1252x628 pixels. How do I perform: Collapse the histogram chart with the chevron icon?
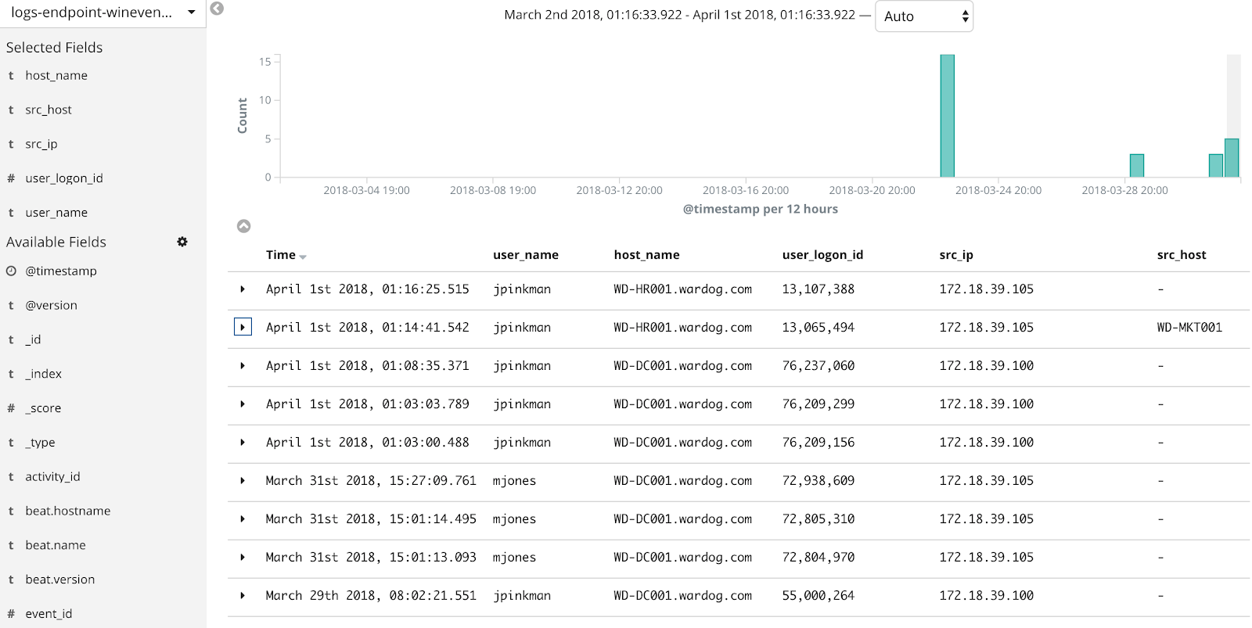pyautogui.click(x=244, y=226)
